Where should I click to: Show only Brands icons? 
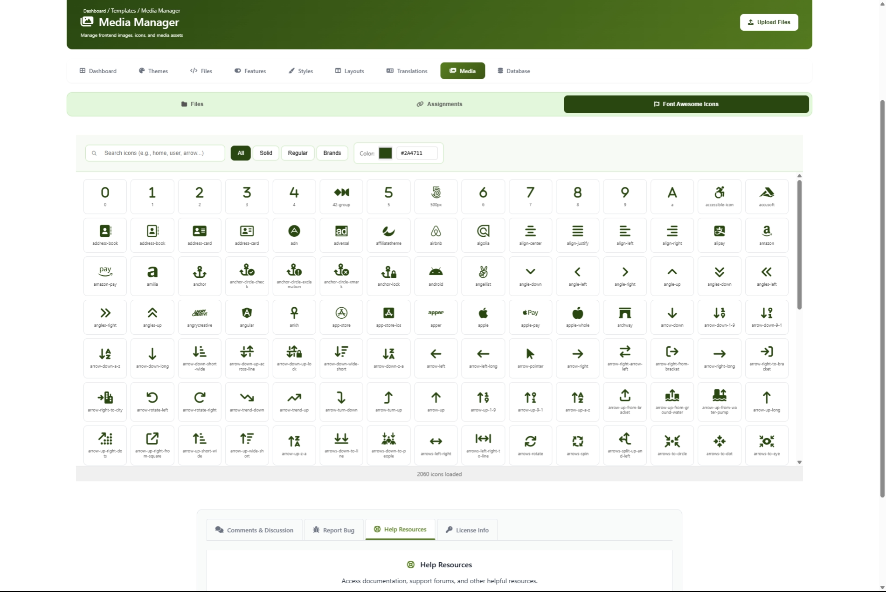[x=332, y=153]
